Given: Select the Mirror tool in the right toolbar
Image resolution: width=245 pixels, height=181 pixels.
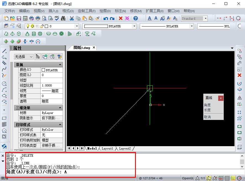Looking at the screenshot, I should coord(239,98).
